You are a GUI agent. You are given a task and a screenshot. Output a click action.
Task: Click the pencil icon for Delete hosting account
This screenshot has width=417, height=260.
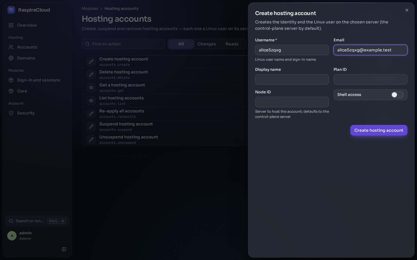[x=91, y=75]
